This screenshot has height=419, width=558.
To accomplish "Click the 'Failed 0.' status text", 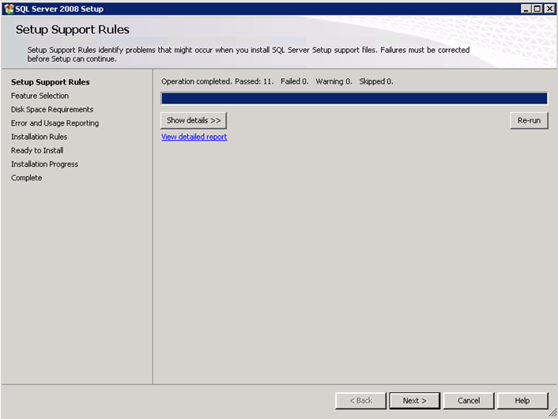I will (294, 81).
